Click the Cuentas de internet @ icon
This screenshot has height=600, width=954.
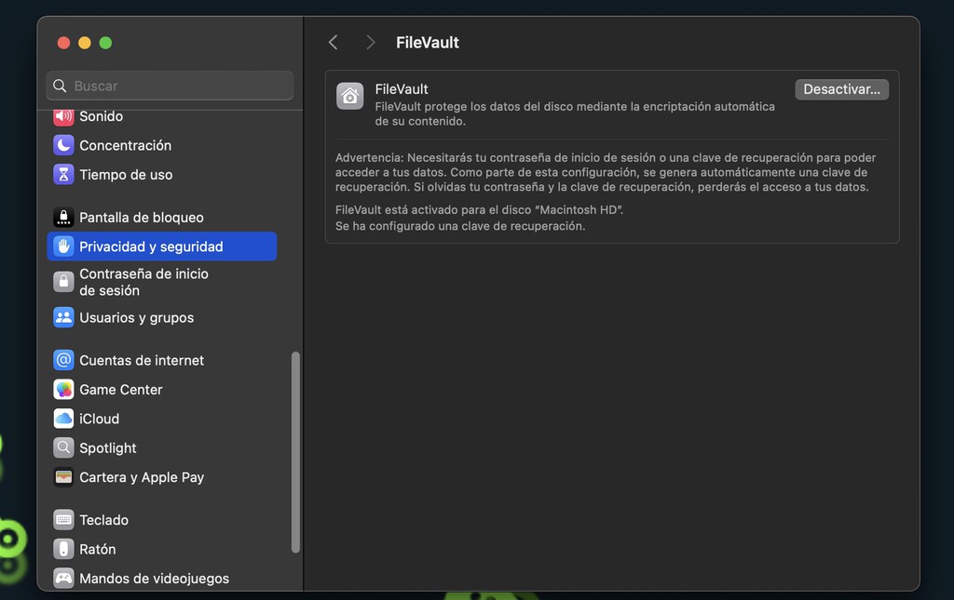click(63, 360)
